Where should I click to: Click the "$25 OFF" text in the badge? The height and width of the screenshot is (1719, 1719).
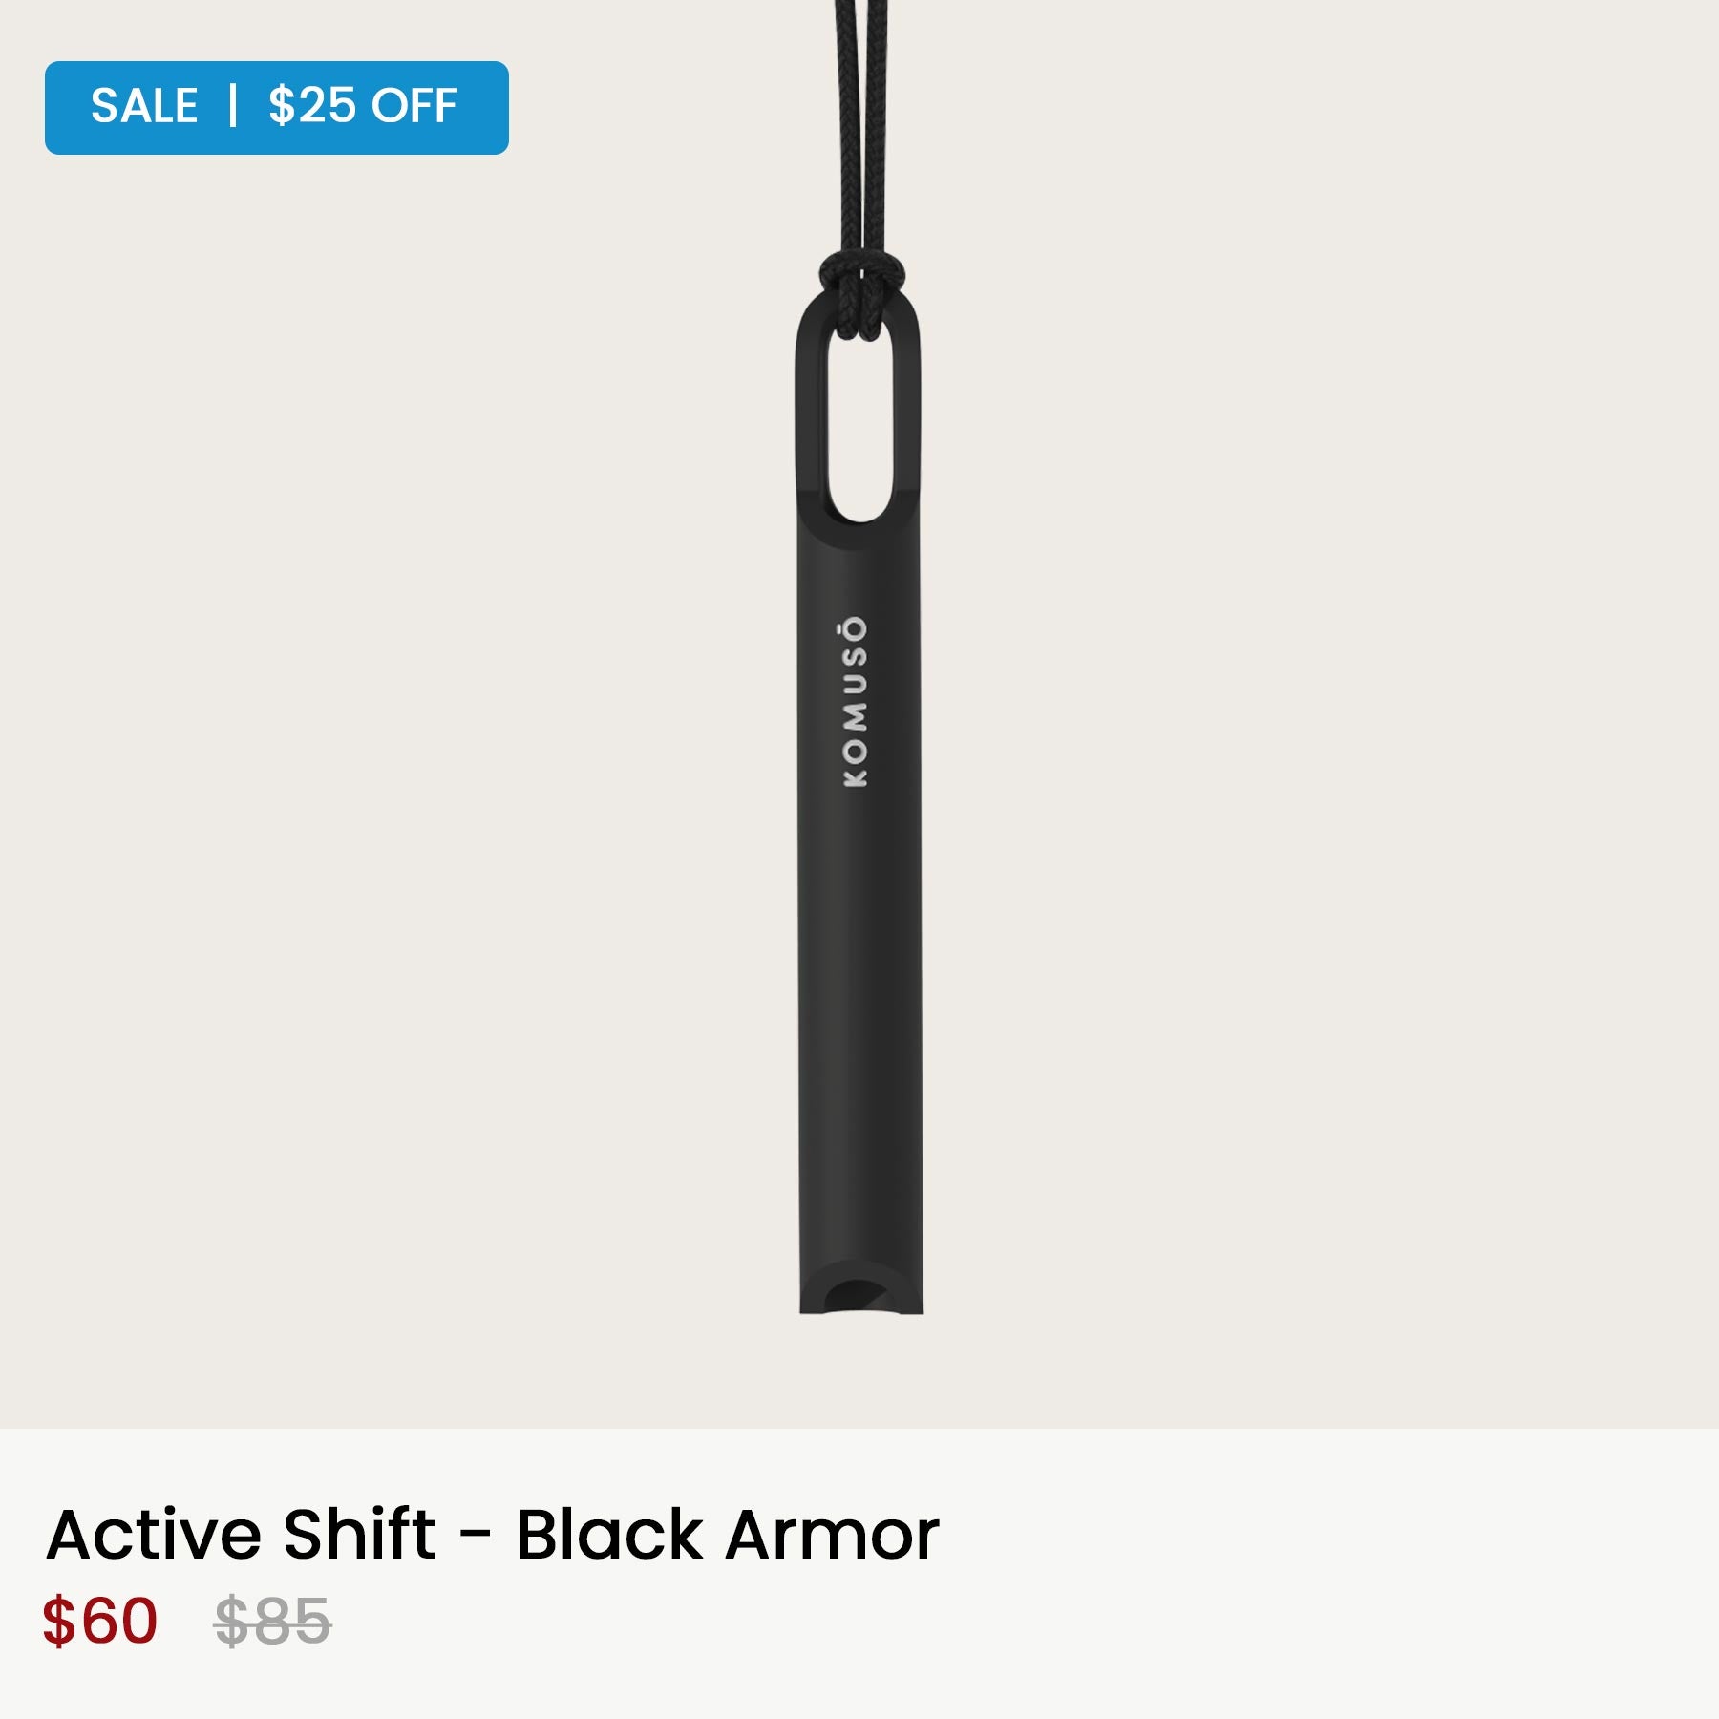point(363,106)
